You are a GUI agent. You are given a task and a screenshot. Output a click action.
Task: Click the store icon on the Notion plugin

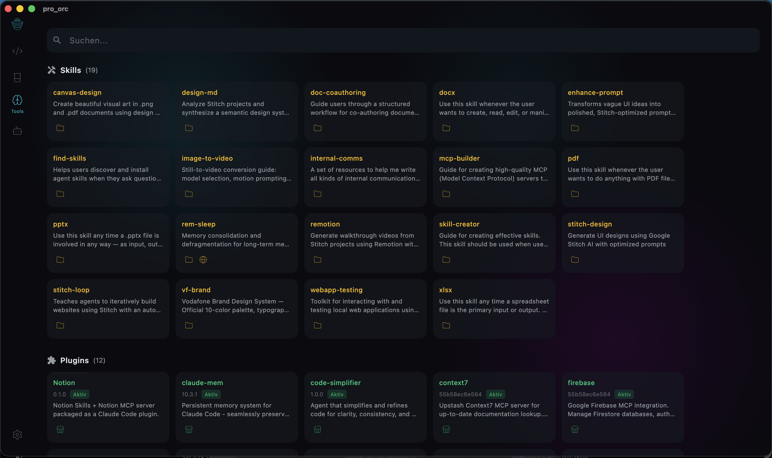point(60,429)
